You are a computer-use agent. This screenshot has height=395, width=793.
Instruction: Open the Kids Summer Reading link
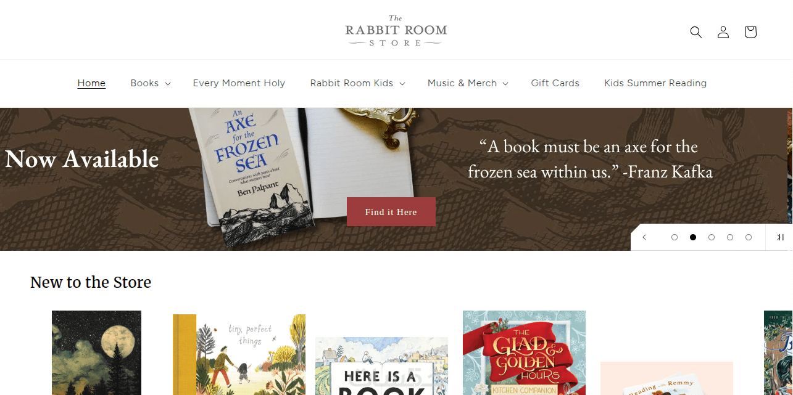point(655,83)
